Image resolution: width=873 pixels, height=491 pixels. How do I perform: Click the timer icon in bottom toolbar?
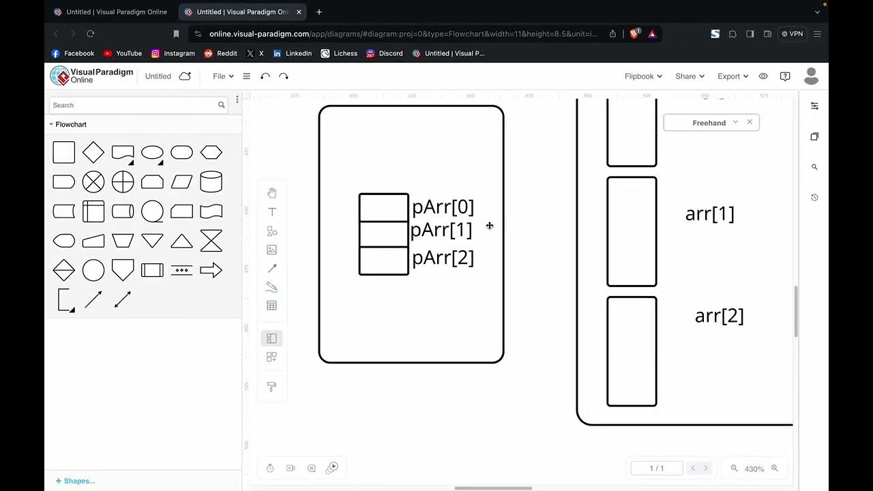270,468
